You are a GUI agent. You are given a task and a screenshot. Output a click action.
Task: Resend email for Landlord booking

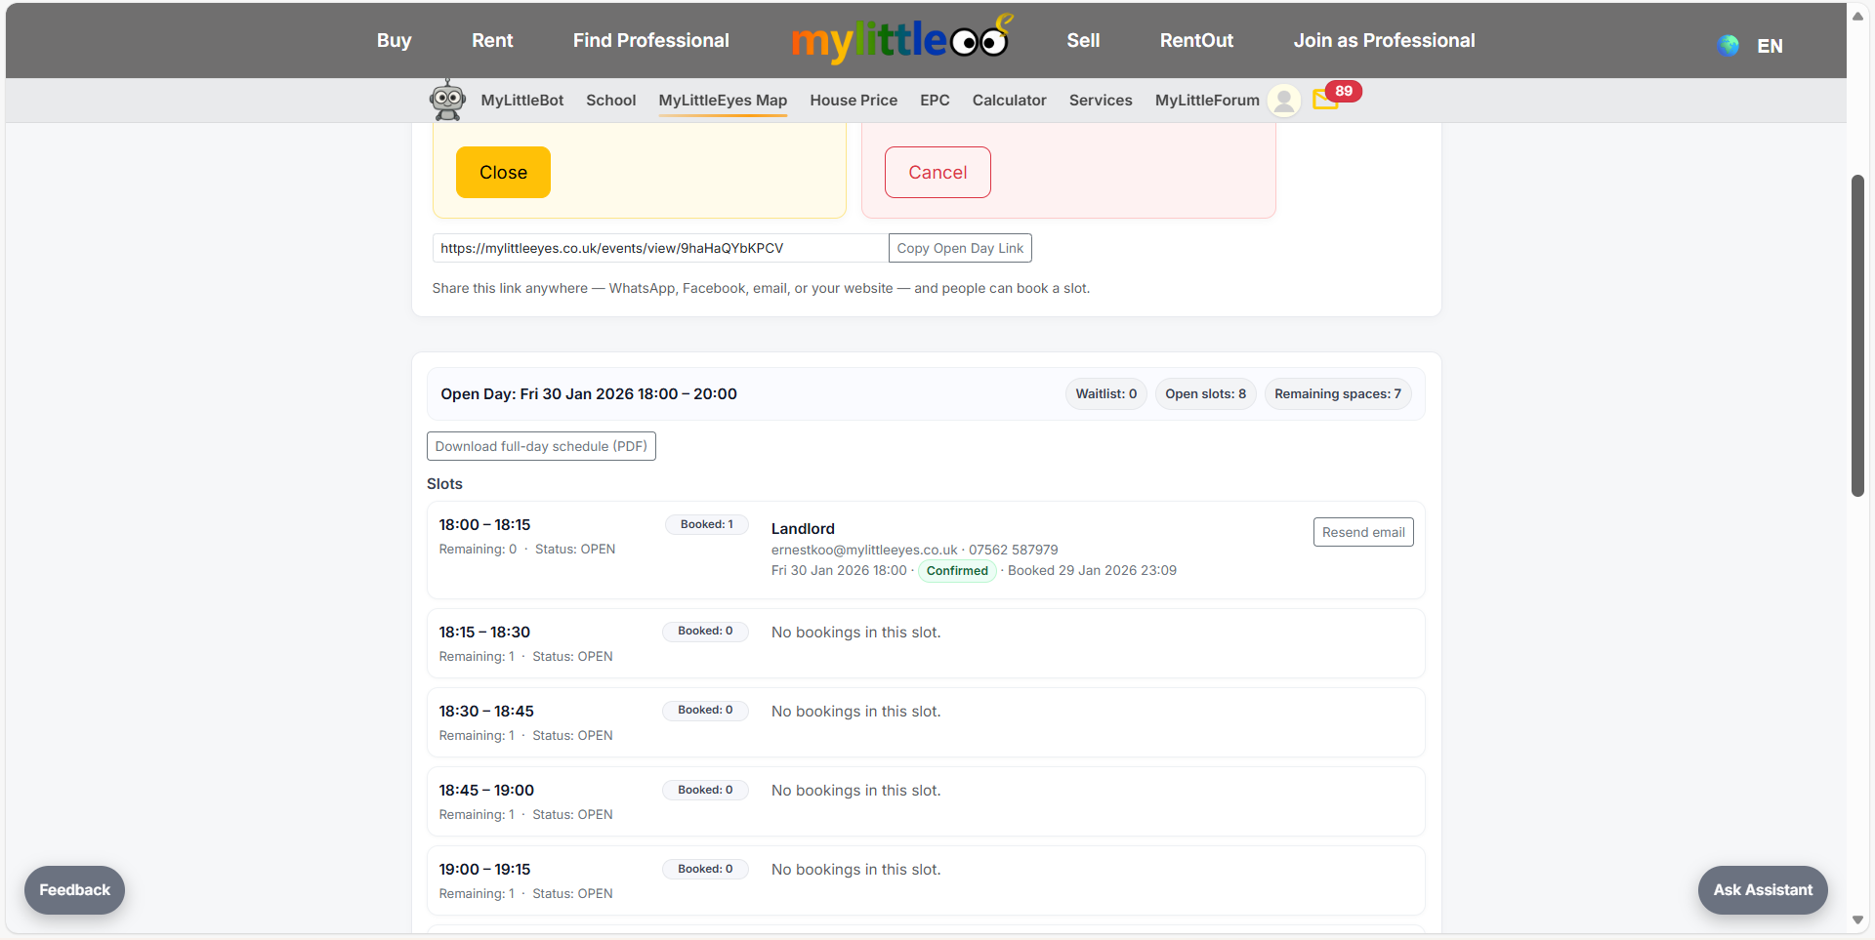[x=1362, y=532]
